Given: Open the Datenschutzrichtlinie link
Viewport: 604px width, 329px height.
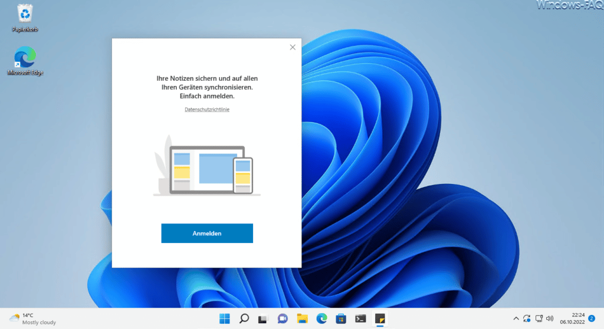Looking at the screenshot, I should click(207, 110).
